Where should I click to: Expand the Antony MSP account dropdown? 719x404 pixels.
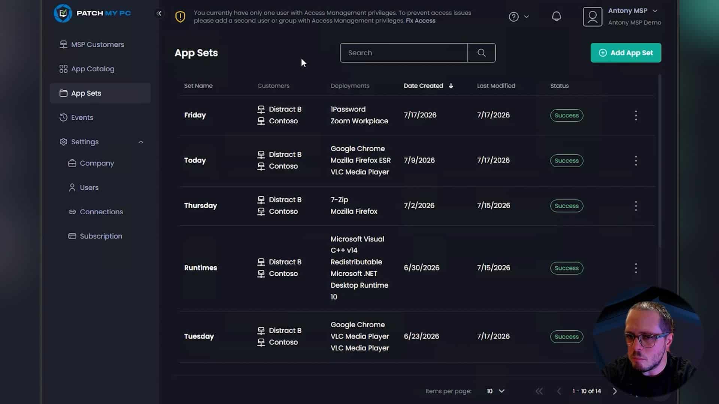pos(655,10)
